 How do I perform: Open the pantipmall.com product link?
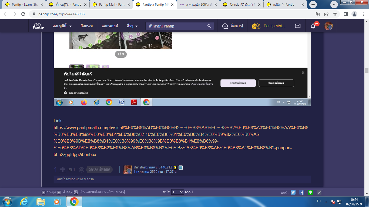click(x=181, y=141)
